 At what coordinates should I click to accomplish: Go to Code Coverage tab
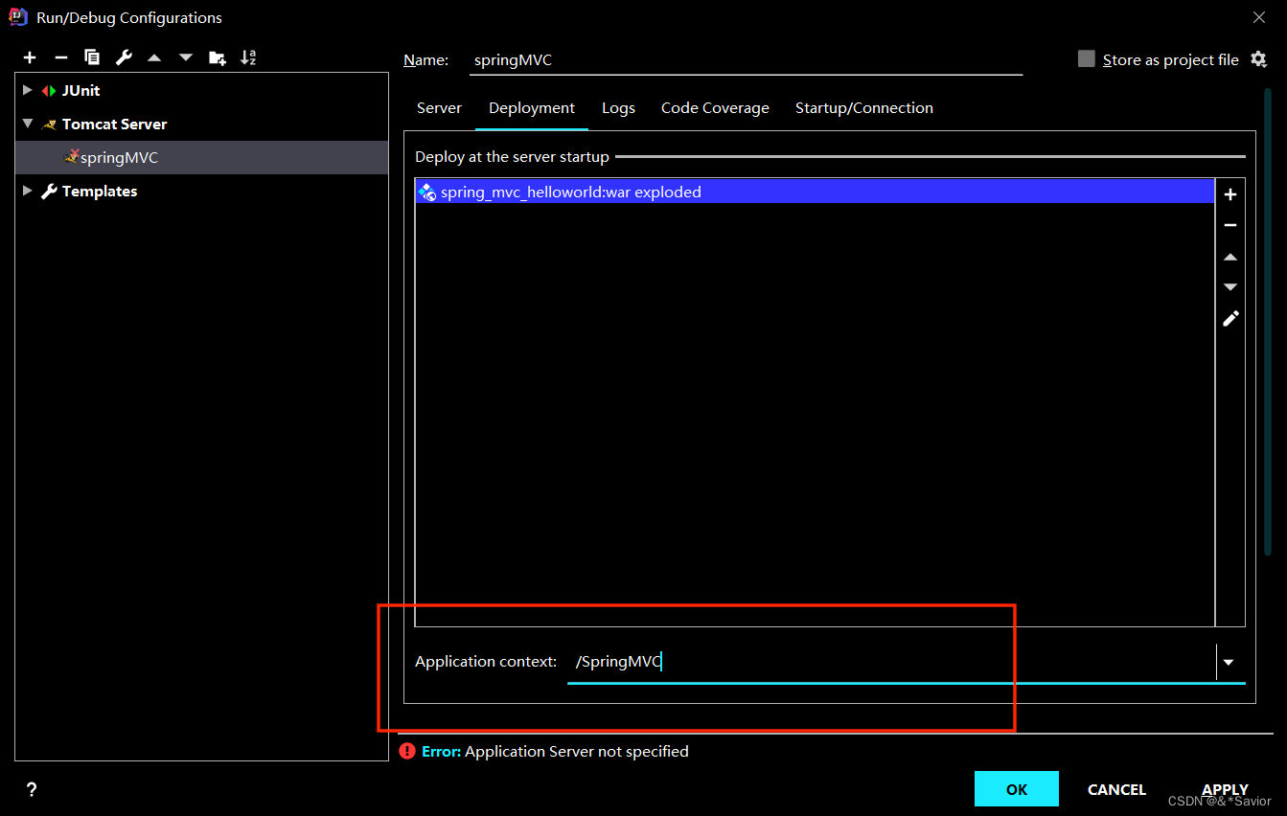715,108
